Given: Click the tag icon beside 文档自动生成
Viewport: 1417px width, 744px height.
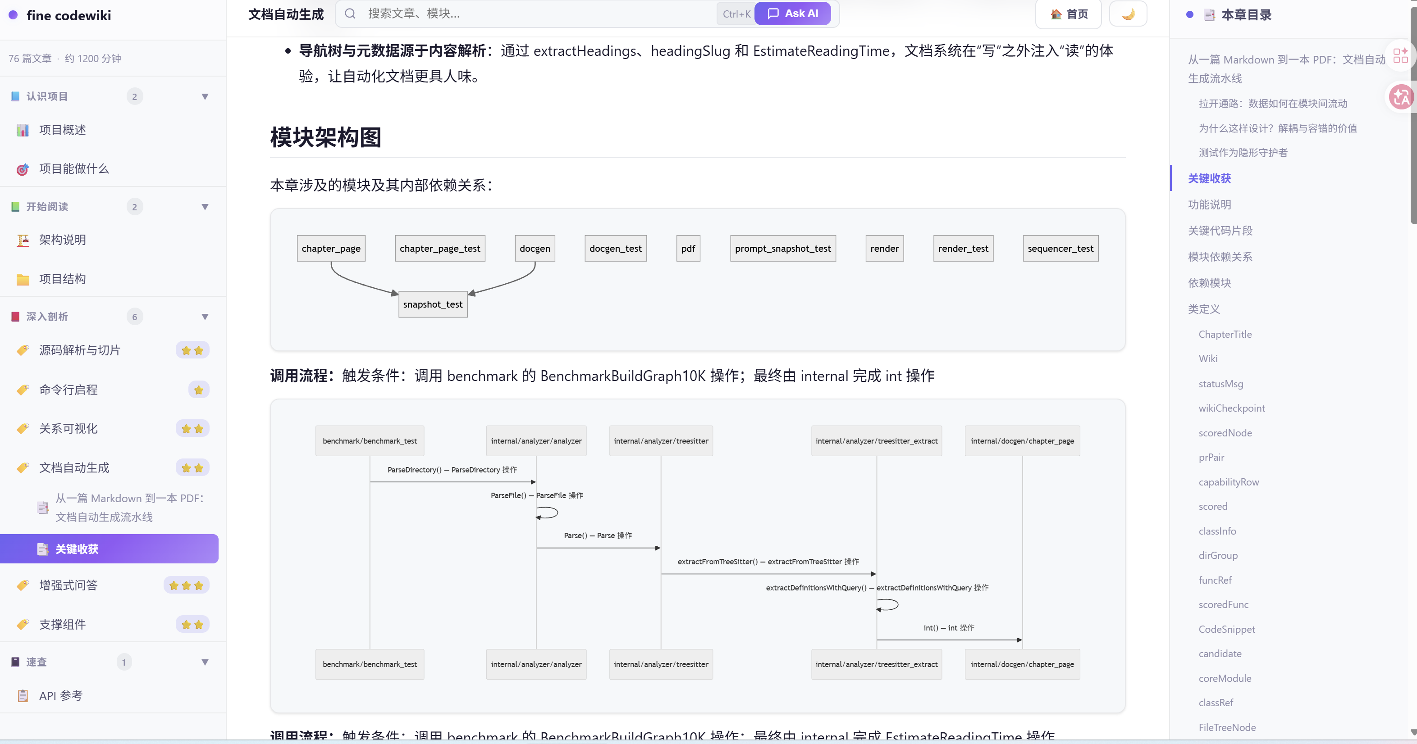Looking at the screenshot, I should (23, 468).
